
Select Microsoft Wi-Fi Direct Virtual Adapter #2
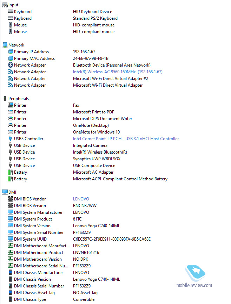(x=111, y=79)
